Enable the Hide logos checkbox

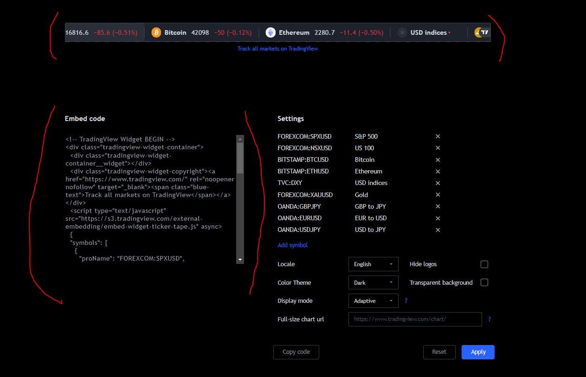point(484,264)
